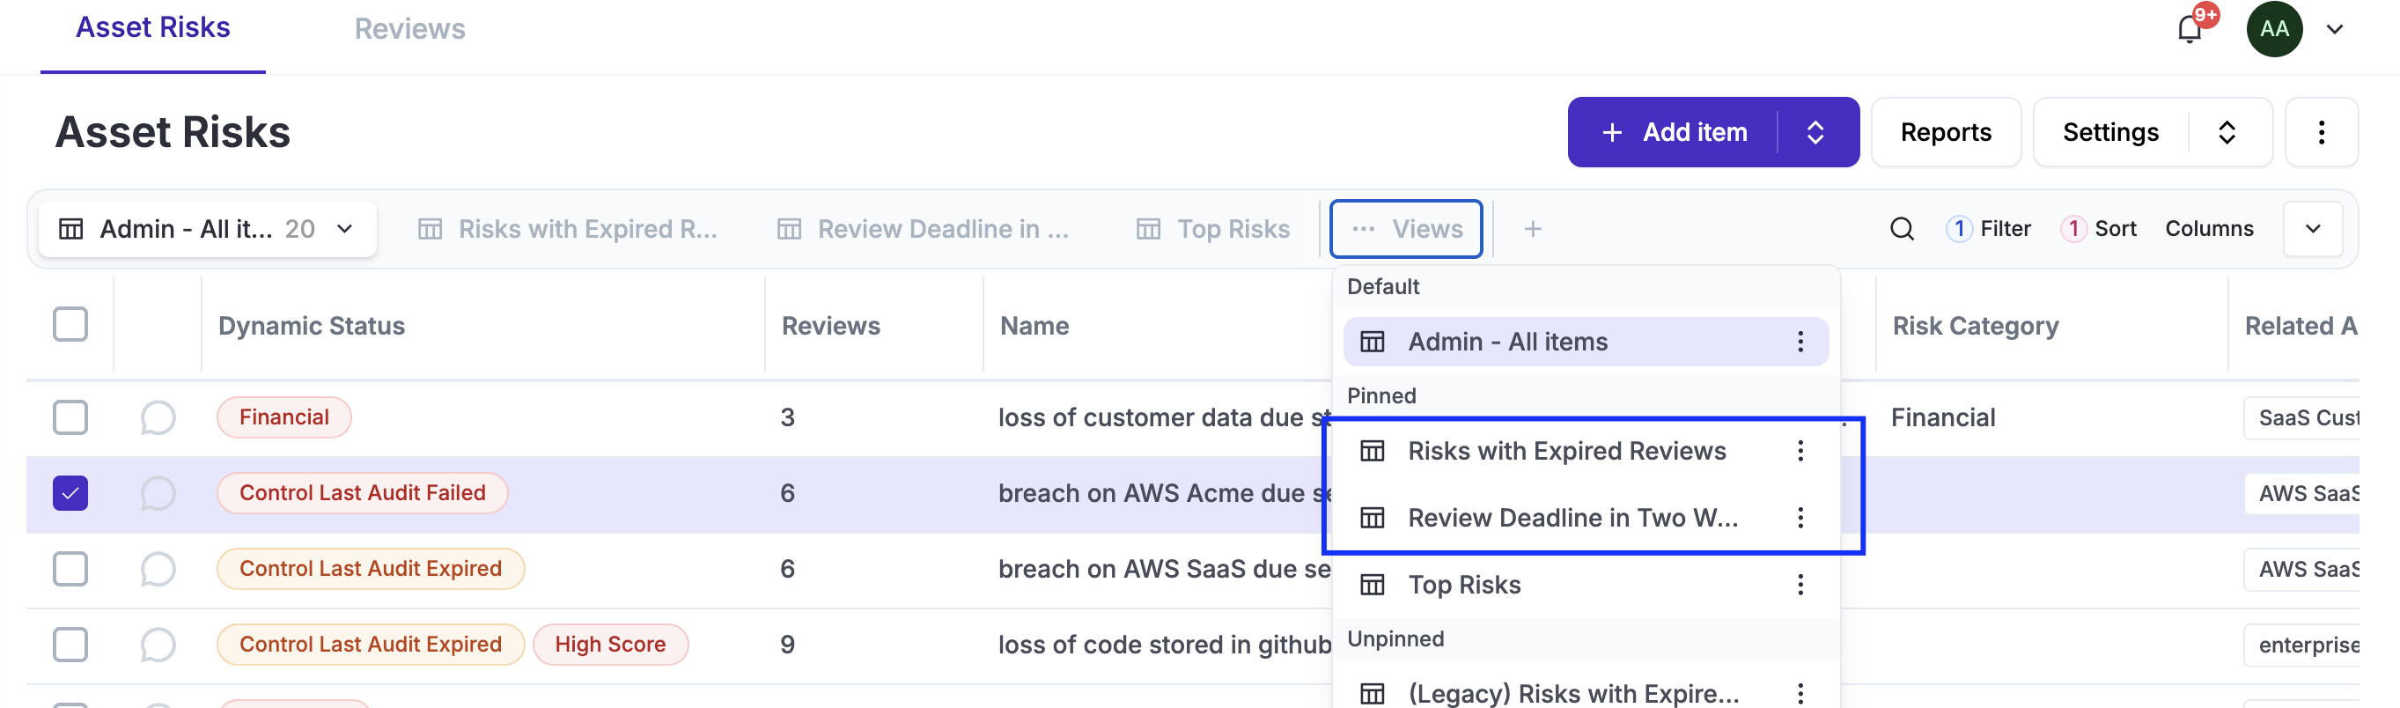Expand the Admin - All items view dropdown
Screen dimensions: 2400x708
click(x=345, y=229)
